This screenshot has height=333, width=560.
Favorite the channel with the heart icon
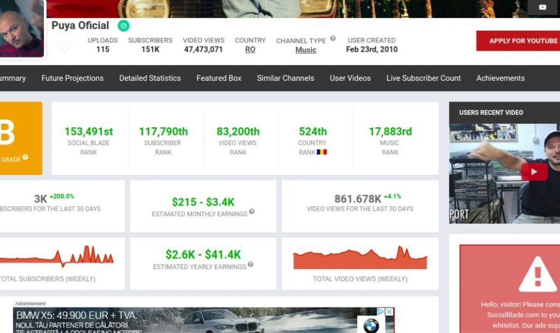tap(65, 47)
